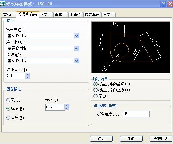Click the 箭头大小 label

coord(18,70)
